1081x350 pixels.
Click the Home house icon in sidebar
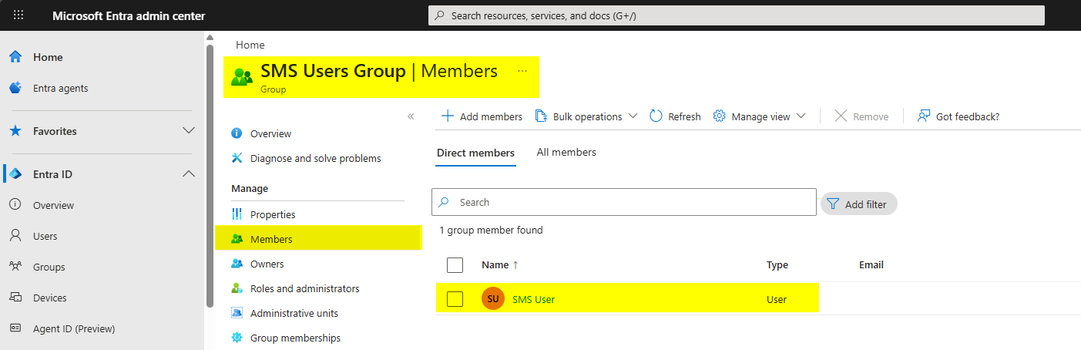click(x=15, y=57)
